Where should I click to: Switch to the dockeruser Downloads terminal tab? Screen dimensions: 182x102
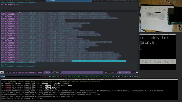23,1
